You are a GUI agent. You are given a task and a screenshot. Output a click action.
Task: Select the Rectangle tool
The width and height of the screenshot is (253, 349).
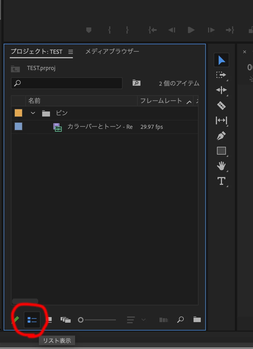click(221, 151)
